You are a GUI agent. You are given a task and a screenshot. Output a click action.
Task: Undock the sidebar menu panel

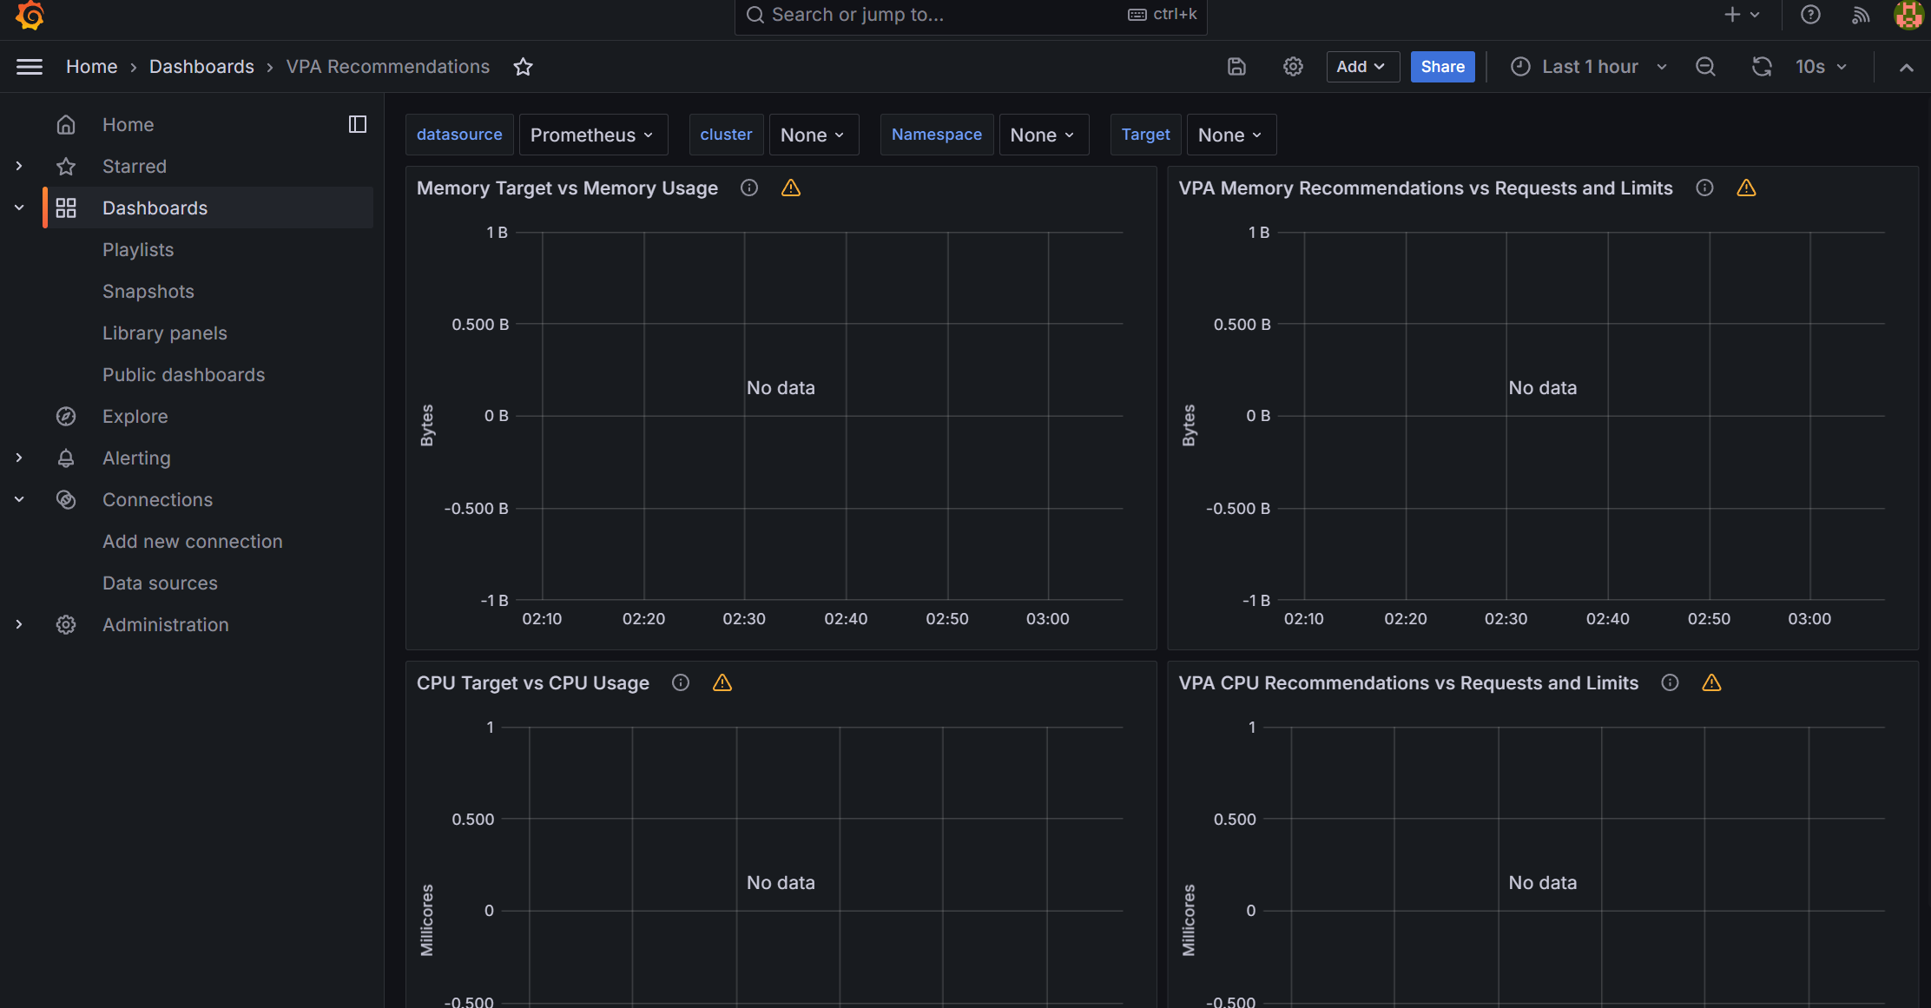pyautogui.click(x=357, y=124)
